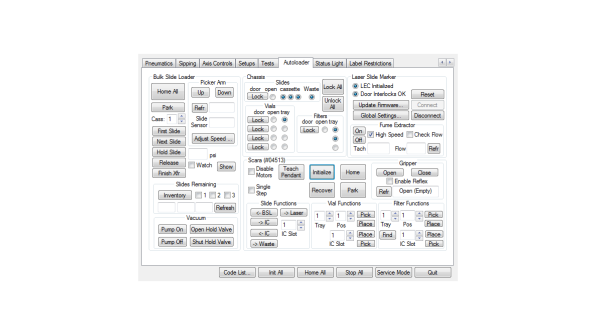Click Update Firmware in Laser Slide Marker
This screenshot has width=596, height=335.
[x=380, y=105]
